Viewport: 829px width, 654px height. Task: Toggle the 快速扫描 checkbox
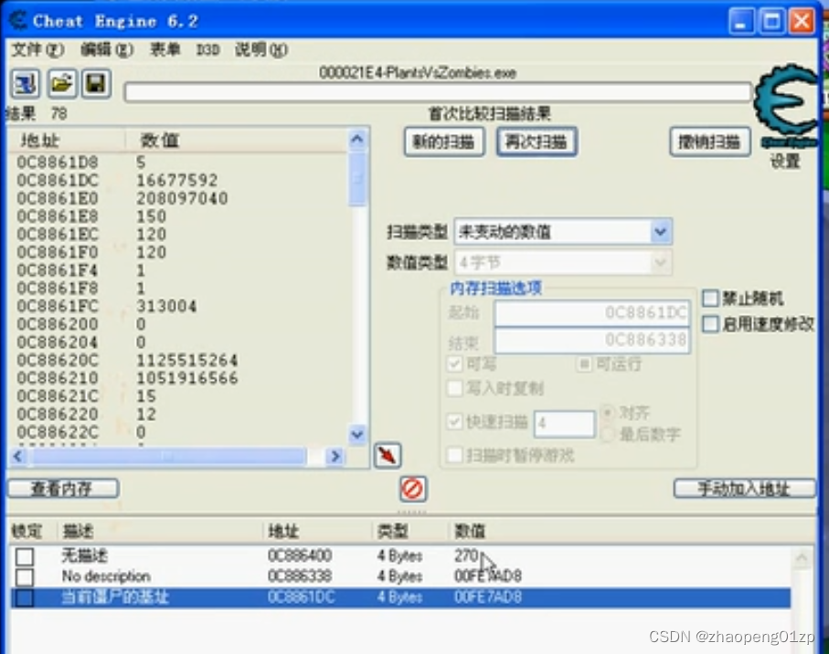pos(454,421)
